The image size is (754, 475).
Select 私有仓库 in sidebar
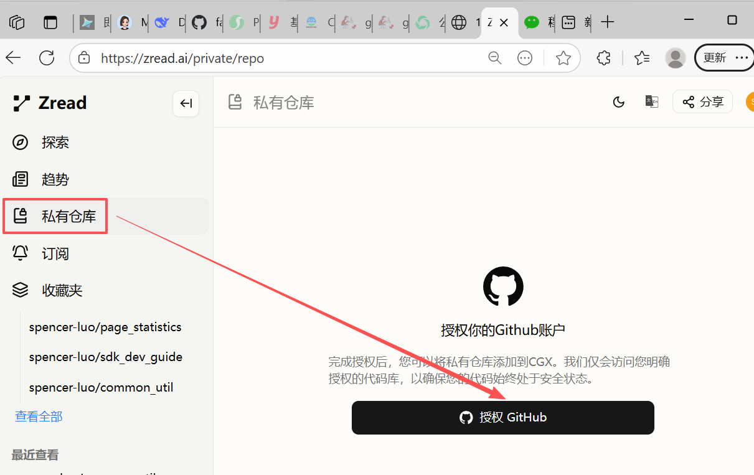pos(68,217)
